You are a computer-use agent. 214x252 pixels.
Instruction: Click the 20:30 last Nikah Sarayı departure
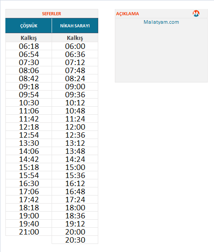75,240
